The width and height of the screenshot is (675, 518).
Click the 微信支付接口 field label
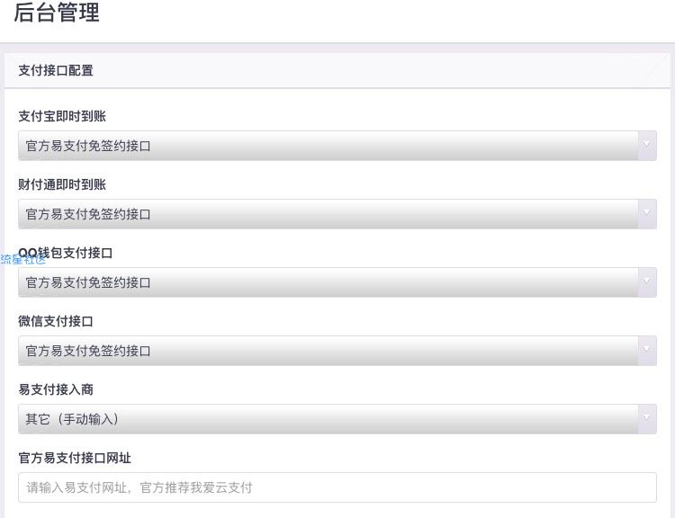(56, 321)
